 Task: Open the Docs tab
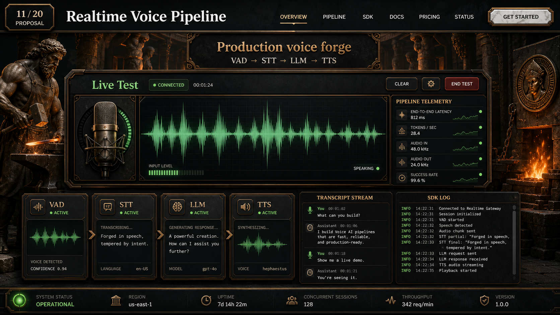pyautogui.click(x=397, y=17)
